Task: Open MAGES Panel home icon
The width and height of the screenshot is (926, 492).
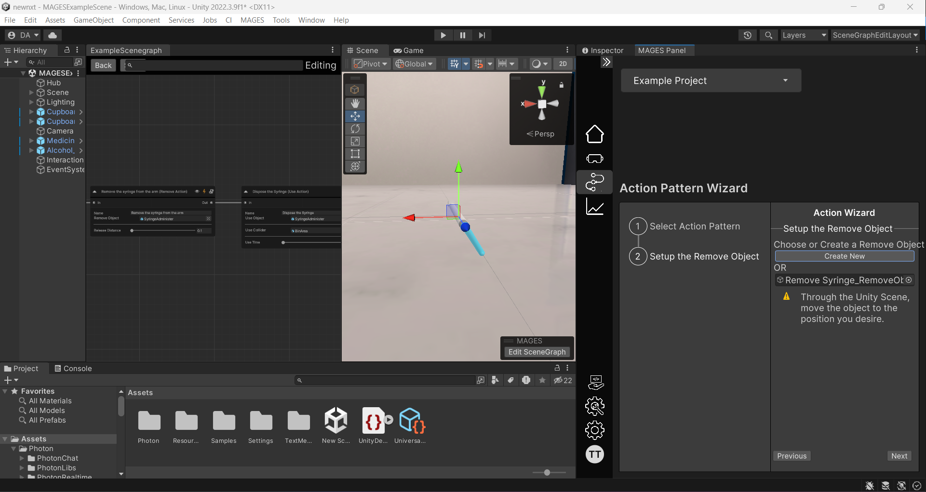Action: click(594, 134)
